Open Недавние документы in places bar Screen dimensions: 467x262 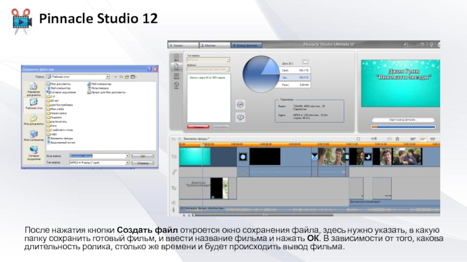tap(33, 89)
